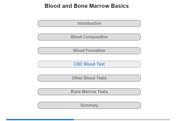Viewport: 176px width, 121px height.
Task: Click the end of the blue progress segment
Action: 73,119
